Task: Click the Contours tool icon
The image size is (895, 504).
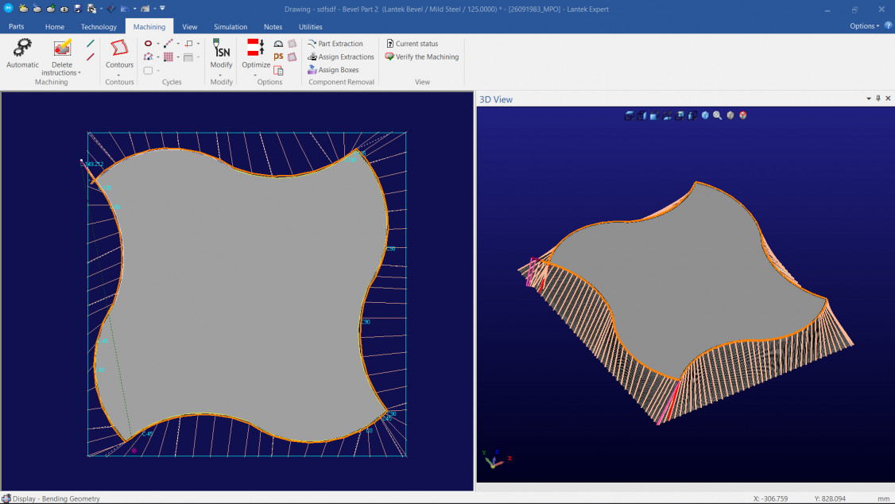Action: [x=119, y=48]
